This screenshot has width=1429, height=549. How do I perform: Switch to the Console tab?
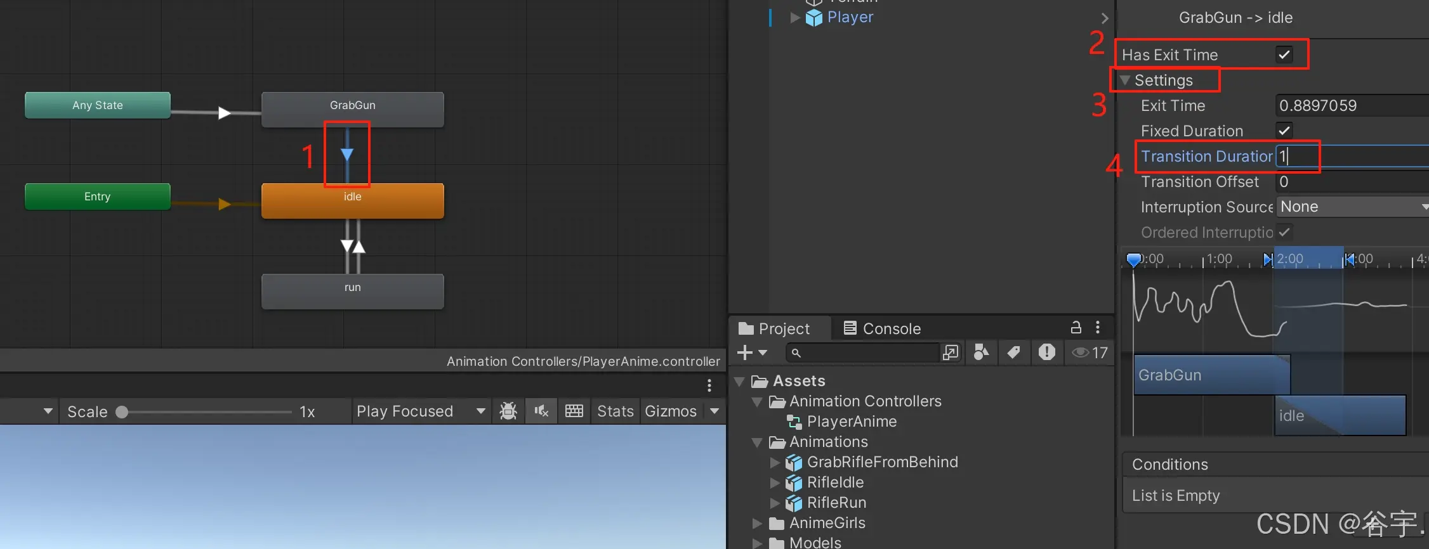pos(882,328)
